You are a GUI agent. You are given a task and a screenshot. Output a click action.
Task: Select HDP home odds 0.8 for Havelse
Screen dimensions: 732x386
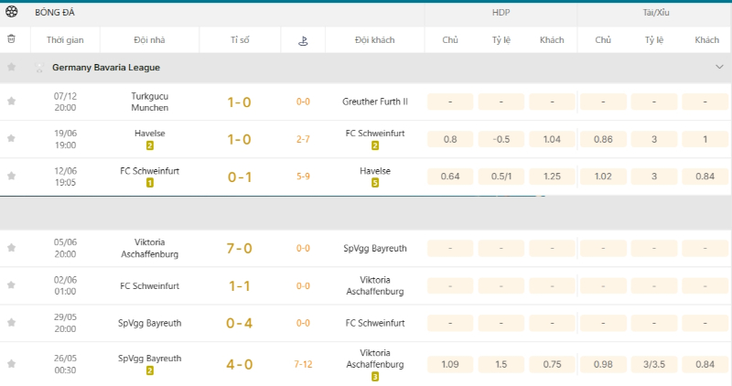pos(450,139)
